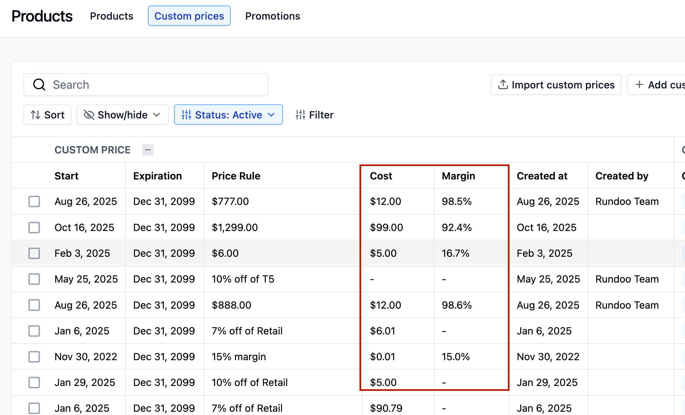Open the Promotions tab
The width and height of the screenshot is (685, 415).
coord(272,16)
